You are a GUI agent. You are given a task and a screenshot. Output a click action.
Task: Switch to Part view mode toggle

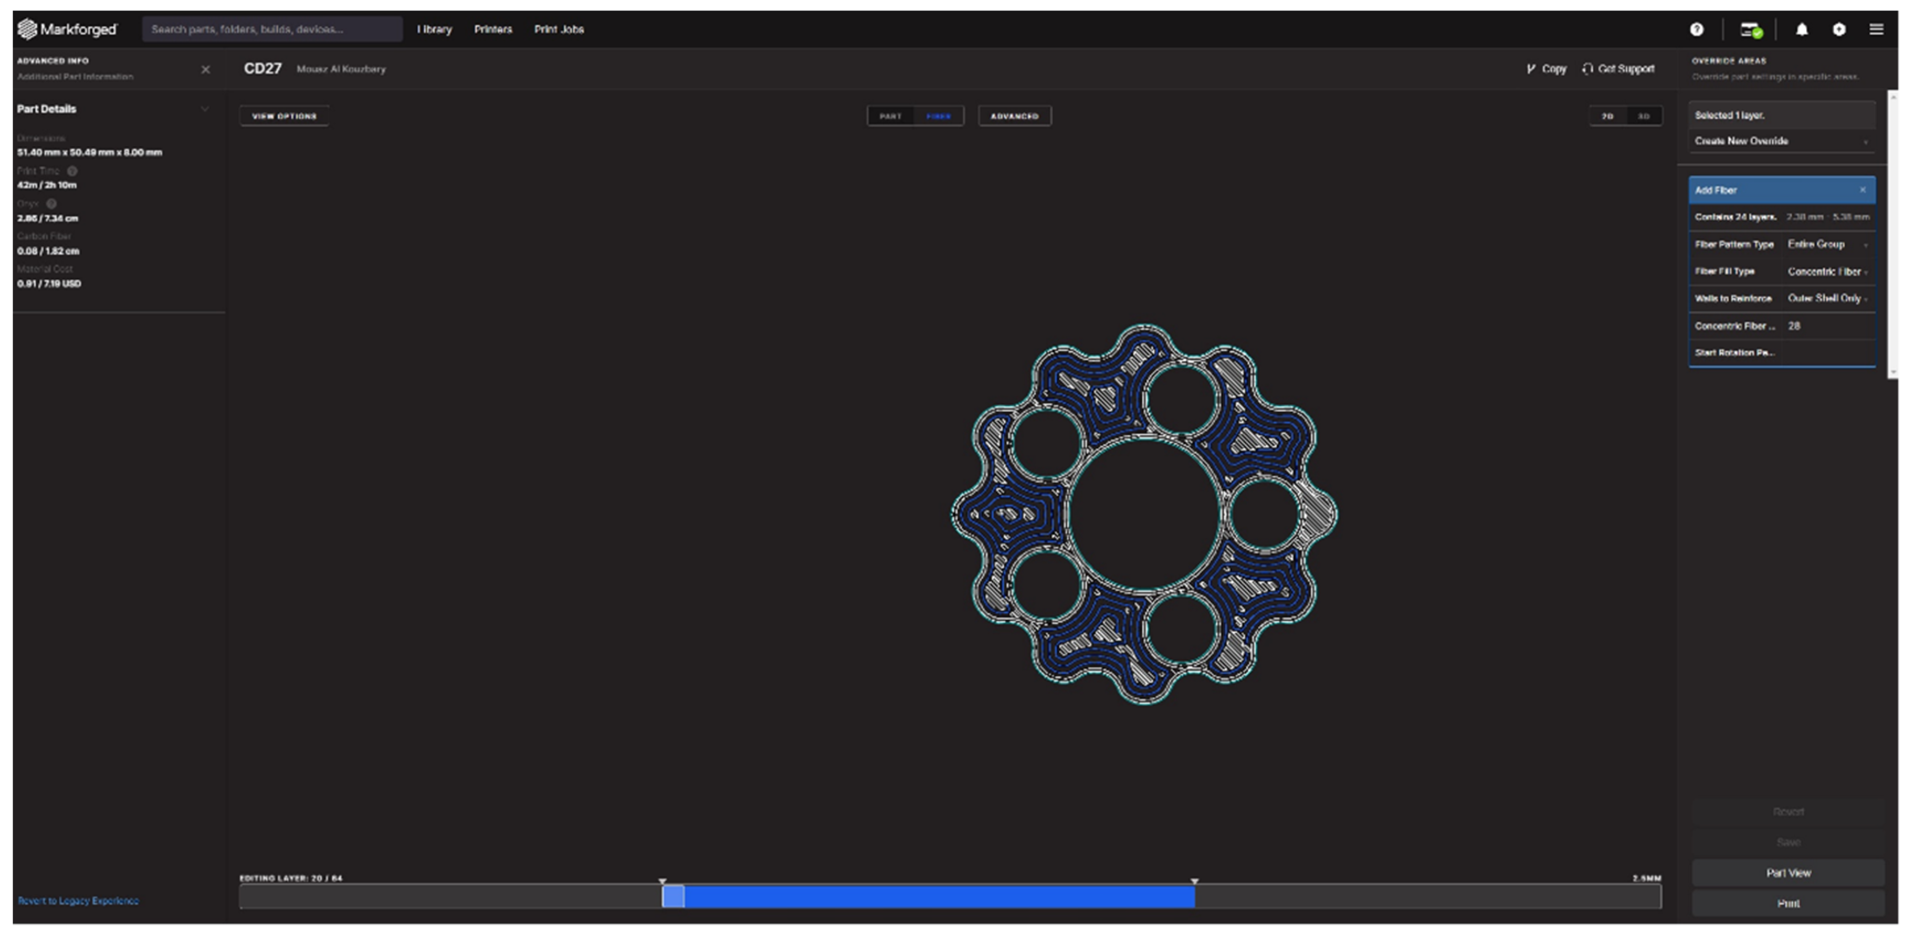(x=890, y=115)
